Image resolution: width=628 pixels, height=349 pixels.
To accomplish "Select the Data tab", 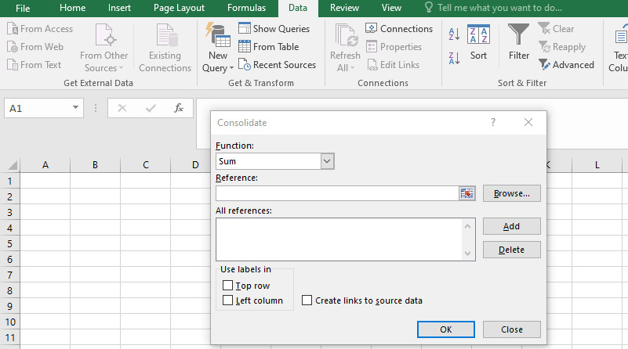I will click(x=298, y=8).
